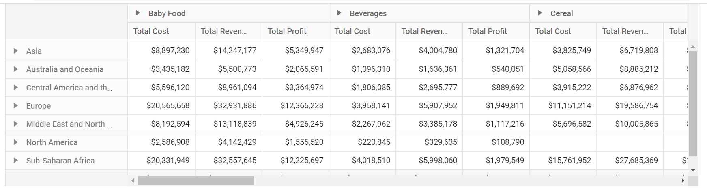Click cell $8,885,212 in Australia row
Screen dimensions: 707x193
[x=630, y=69]
